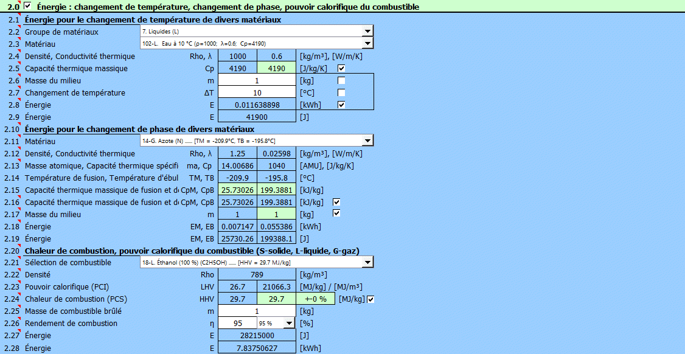The width and height of the screenshot is (685, 354).
Task: Select the green HHV cell showing 29.7
Action: click(x=276, y=299)
